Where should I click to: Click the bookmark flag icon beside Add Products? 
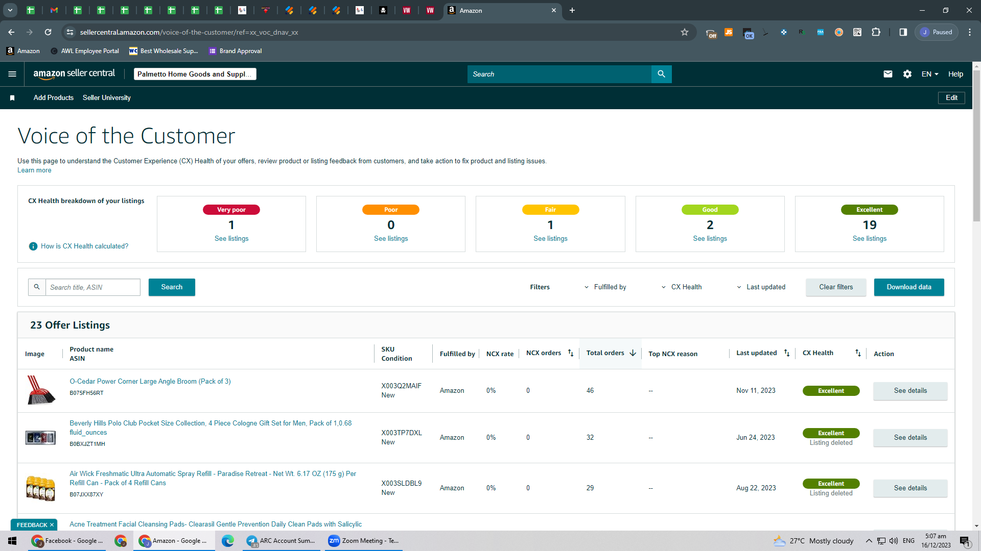[12, 98]
